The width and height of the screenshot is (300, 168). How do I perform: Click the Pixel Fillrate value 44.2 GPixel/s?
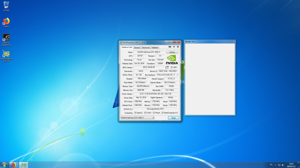pos(140,83)
